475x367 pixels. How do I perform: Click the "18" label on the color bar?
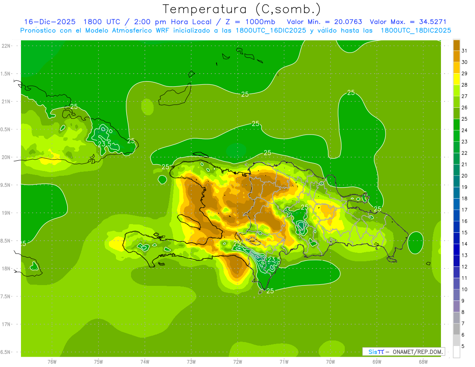[465, 198]
